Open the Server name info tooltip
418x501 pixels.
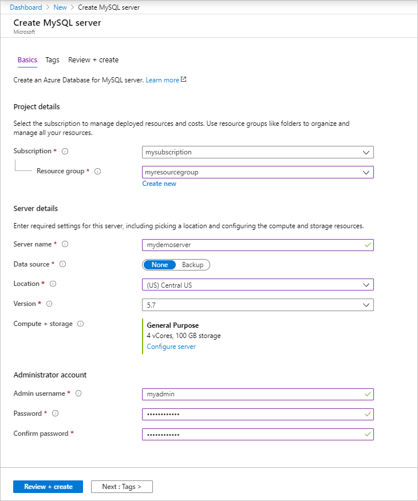(65, 244)
